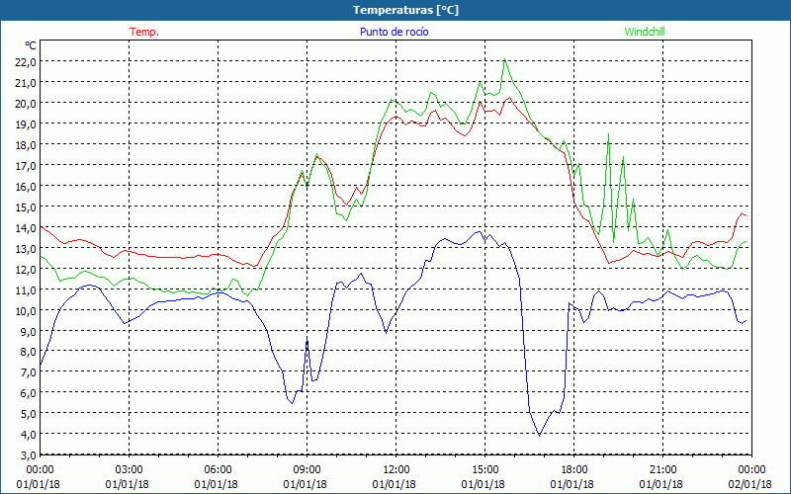The height and width of the screenshot is (494, 791).
Task: Click the 21,0 y-axis value
Action: [x=26, y=82]
